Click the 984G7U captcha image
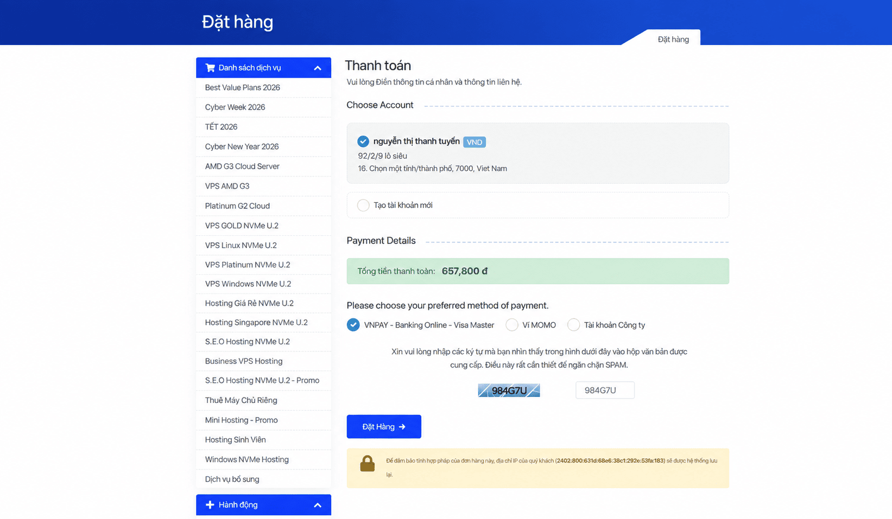Screen dimensions: 892x519 pyautogui.click(x=509, y=390)
